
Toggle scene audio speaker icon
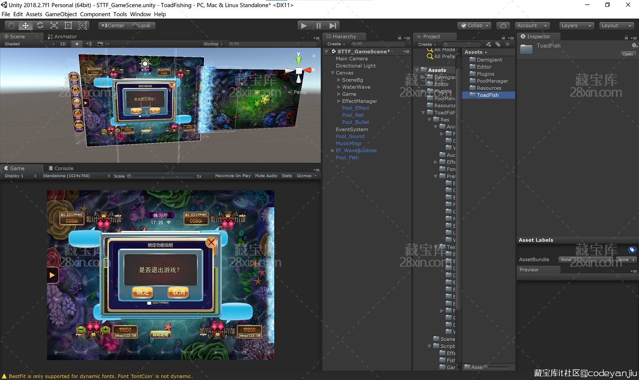(89, 44)
